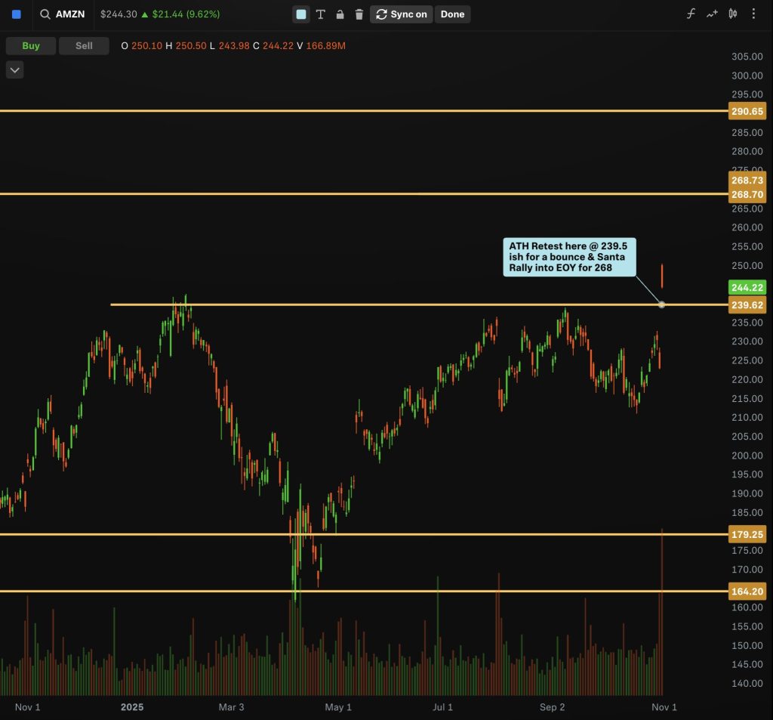The image size is (773, 720).
Task: Pick the light blue annotation color swatch
Action: (x=301, y=14)
